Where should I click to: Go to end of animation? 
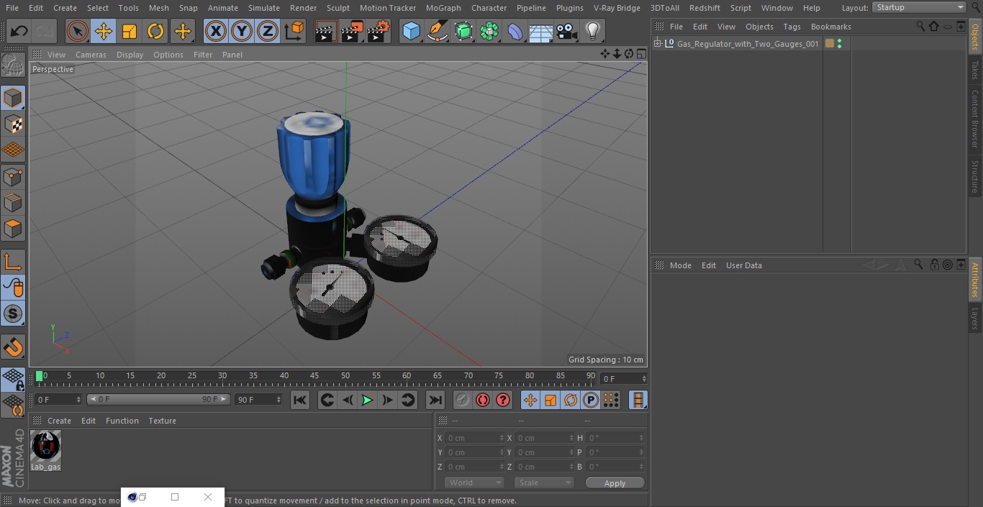pyautogui.click(x=435, y=400)
